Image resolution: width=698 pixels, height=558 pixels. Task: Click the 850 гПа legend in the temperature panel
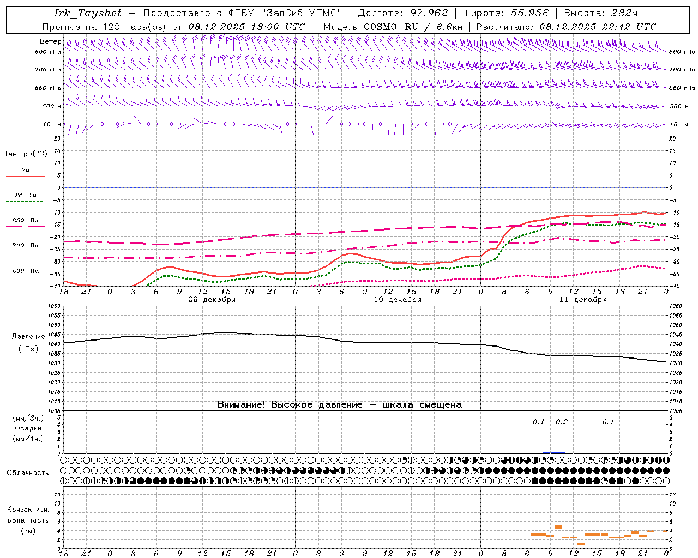click(25, 221)
